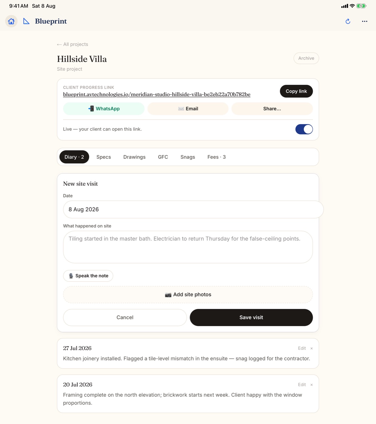Viewport: 376px width, 424px height.
Task: Open the visit Date picker field
Action: [x=193, y=209]
